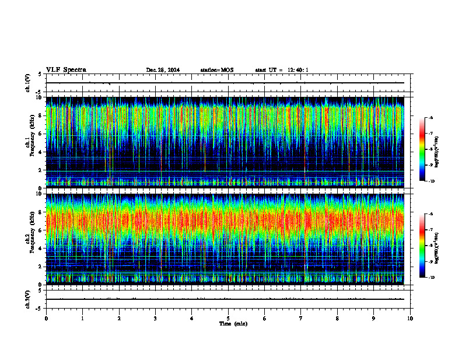
Task: Click the time axis tick label "2"
Action: click(x=119, y=318)
